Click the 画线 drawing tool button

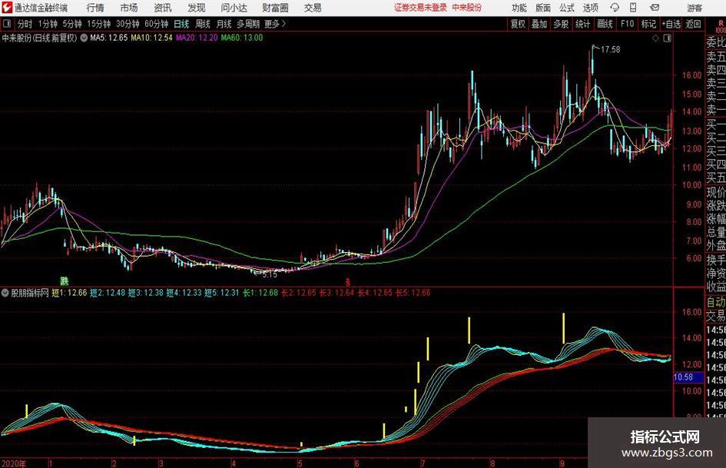[605, 24]
